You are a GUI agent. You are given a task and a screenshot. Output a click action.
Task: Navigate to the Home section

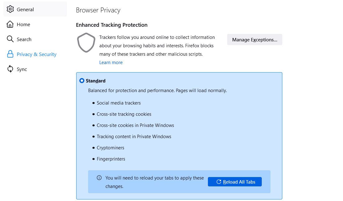tap(23, 24)
